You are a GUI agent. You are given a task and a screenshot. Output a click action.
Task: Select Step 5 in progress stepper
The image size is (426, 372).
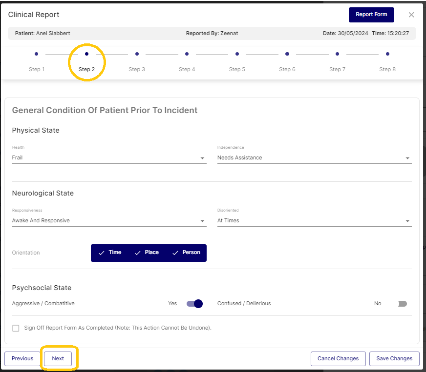pos(237,54)
